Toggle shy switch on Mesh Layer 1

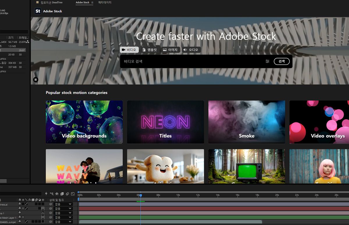20,217
